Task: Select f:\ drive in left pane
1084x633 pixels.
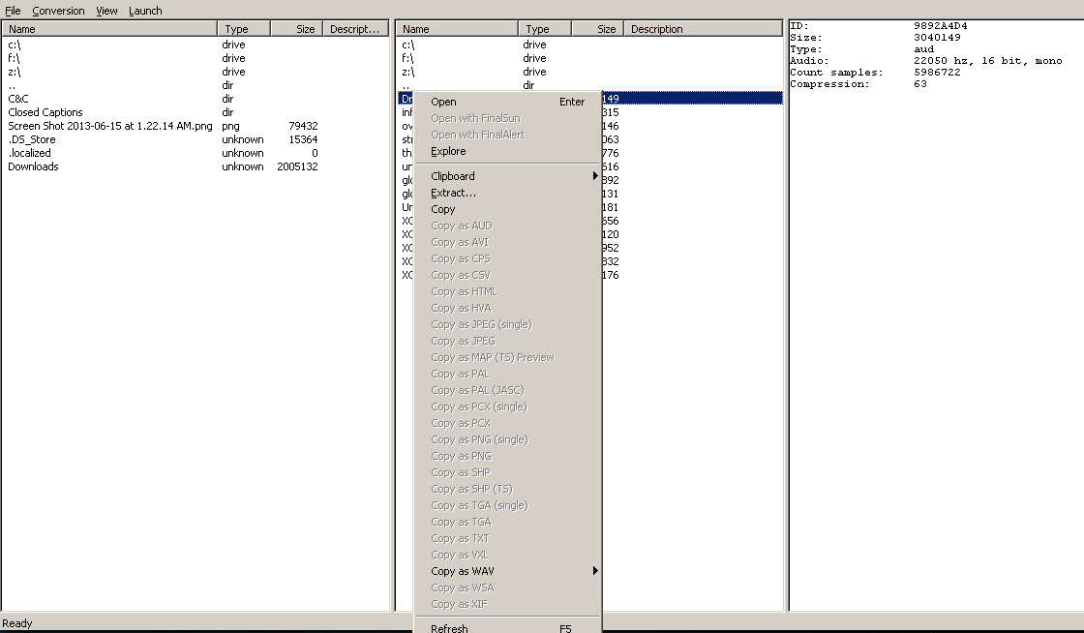Action: pyautogui.click(x=14, y=58)
